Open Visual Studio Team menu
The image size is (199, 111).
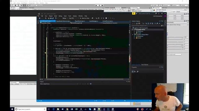tap(65, 16)
